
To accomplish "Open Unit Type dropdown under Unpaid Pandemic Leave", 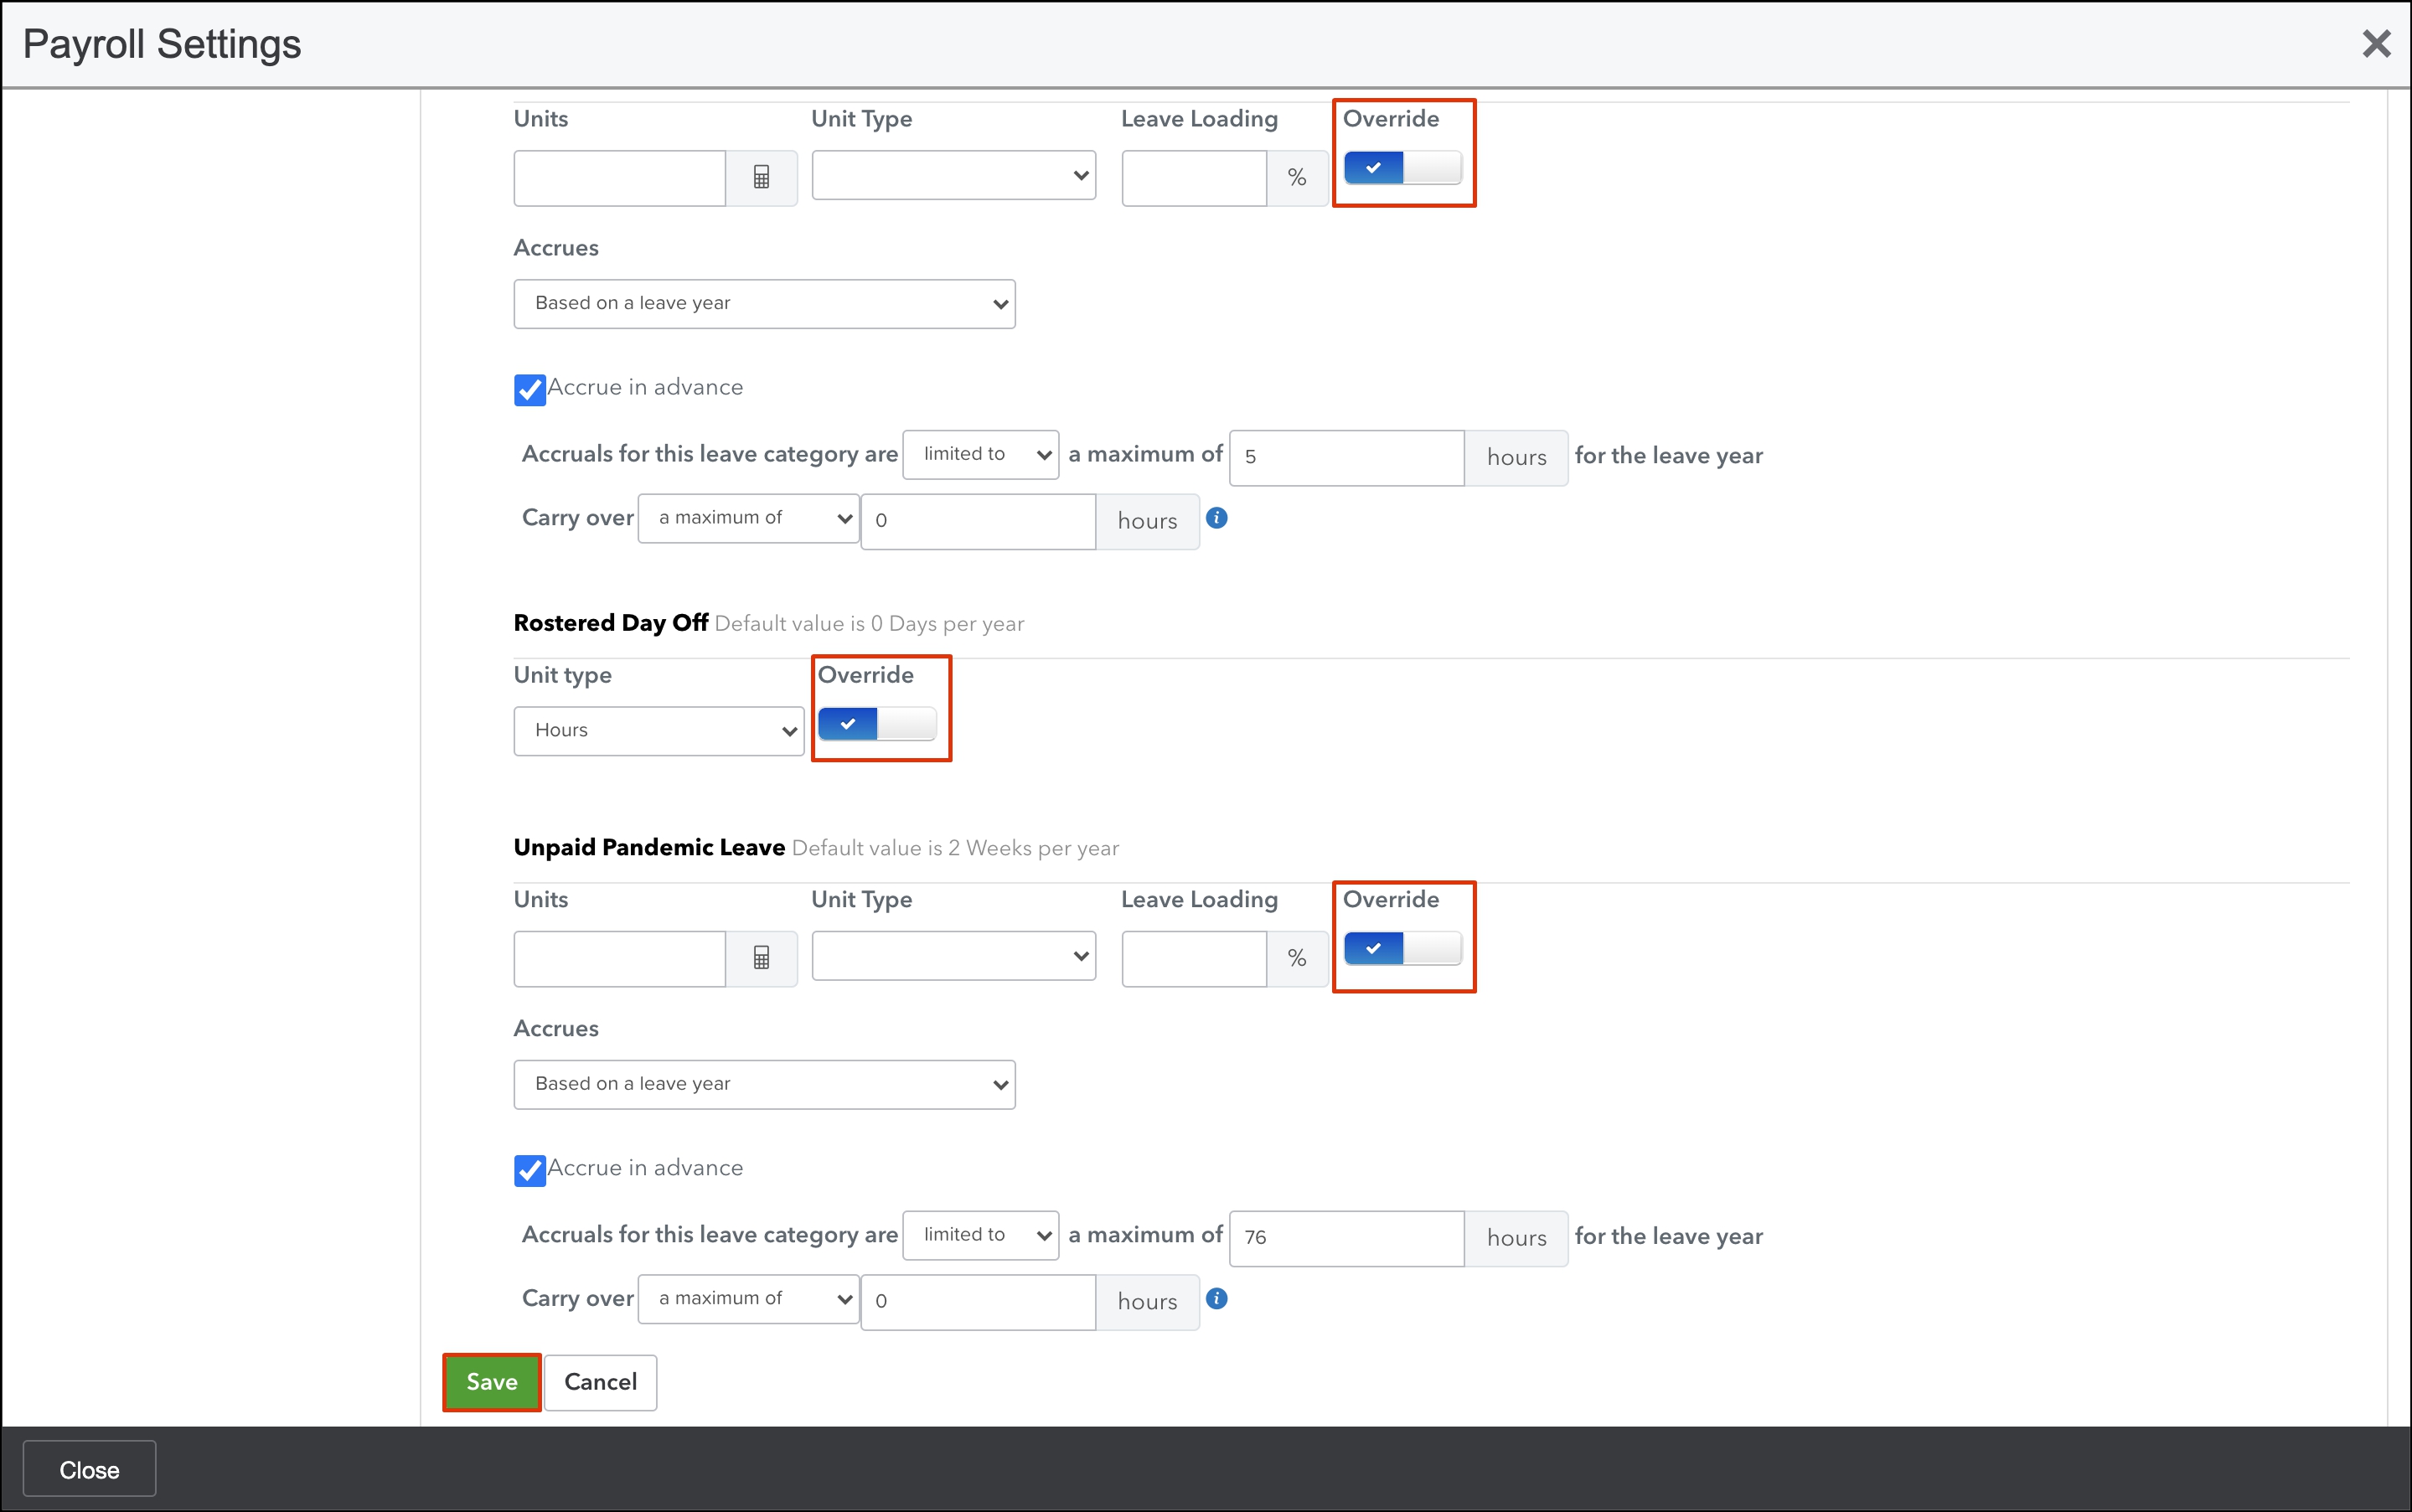I will click(x=953, y=956).
